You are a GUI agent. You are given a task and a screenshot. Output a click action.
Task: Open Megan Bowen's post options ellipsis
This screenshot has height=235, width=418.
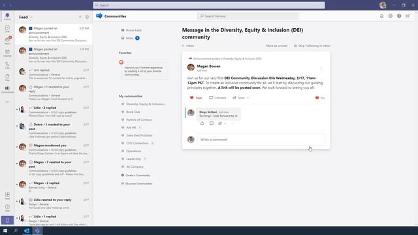pyautogui.click(x=321, y=69)
